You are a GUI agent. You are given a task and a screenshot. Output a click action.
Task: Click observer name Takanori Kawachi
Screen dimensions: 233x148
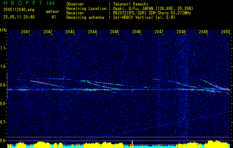pos(131,4)
